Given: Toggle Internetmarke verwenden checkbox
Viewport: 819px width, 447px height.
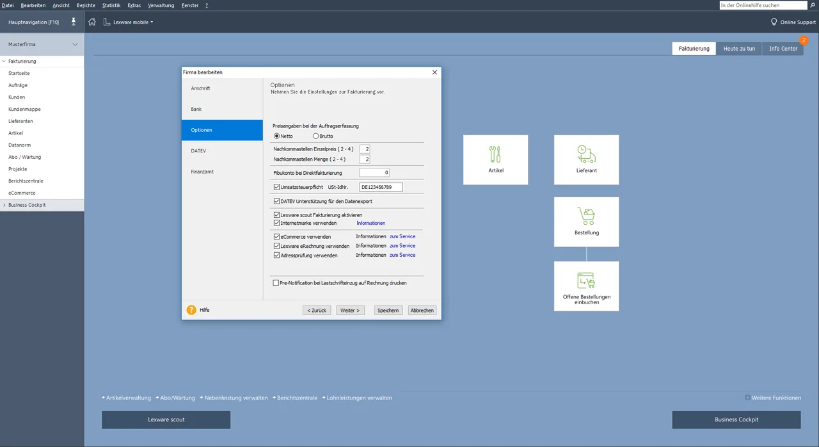Looking at the screenshot, I should pyautogui.click(x=276, y=223).
